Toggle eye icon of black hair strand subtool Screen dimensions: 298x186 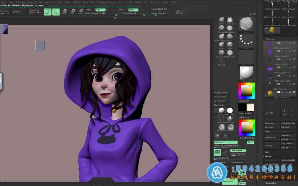coord(294,59)
